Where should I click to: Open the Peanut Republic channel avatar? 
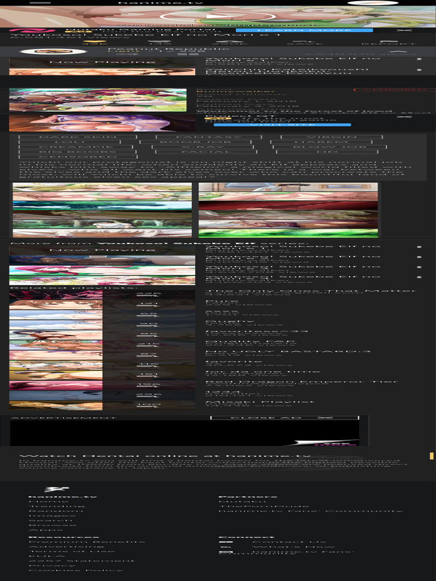(x=53, y=52)
